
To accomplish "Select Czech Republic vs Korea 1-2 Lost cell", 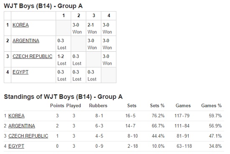I will tap(64, 60).
